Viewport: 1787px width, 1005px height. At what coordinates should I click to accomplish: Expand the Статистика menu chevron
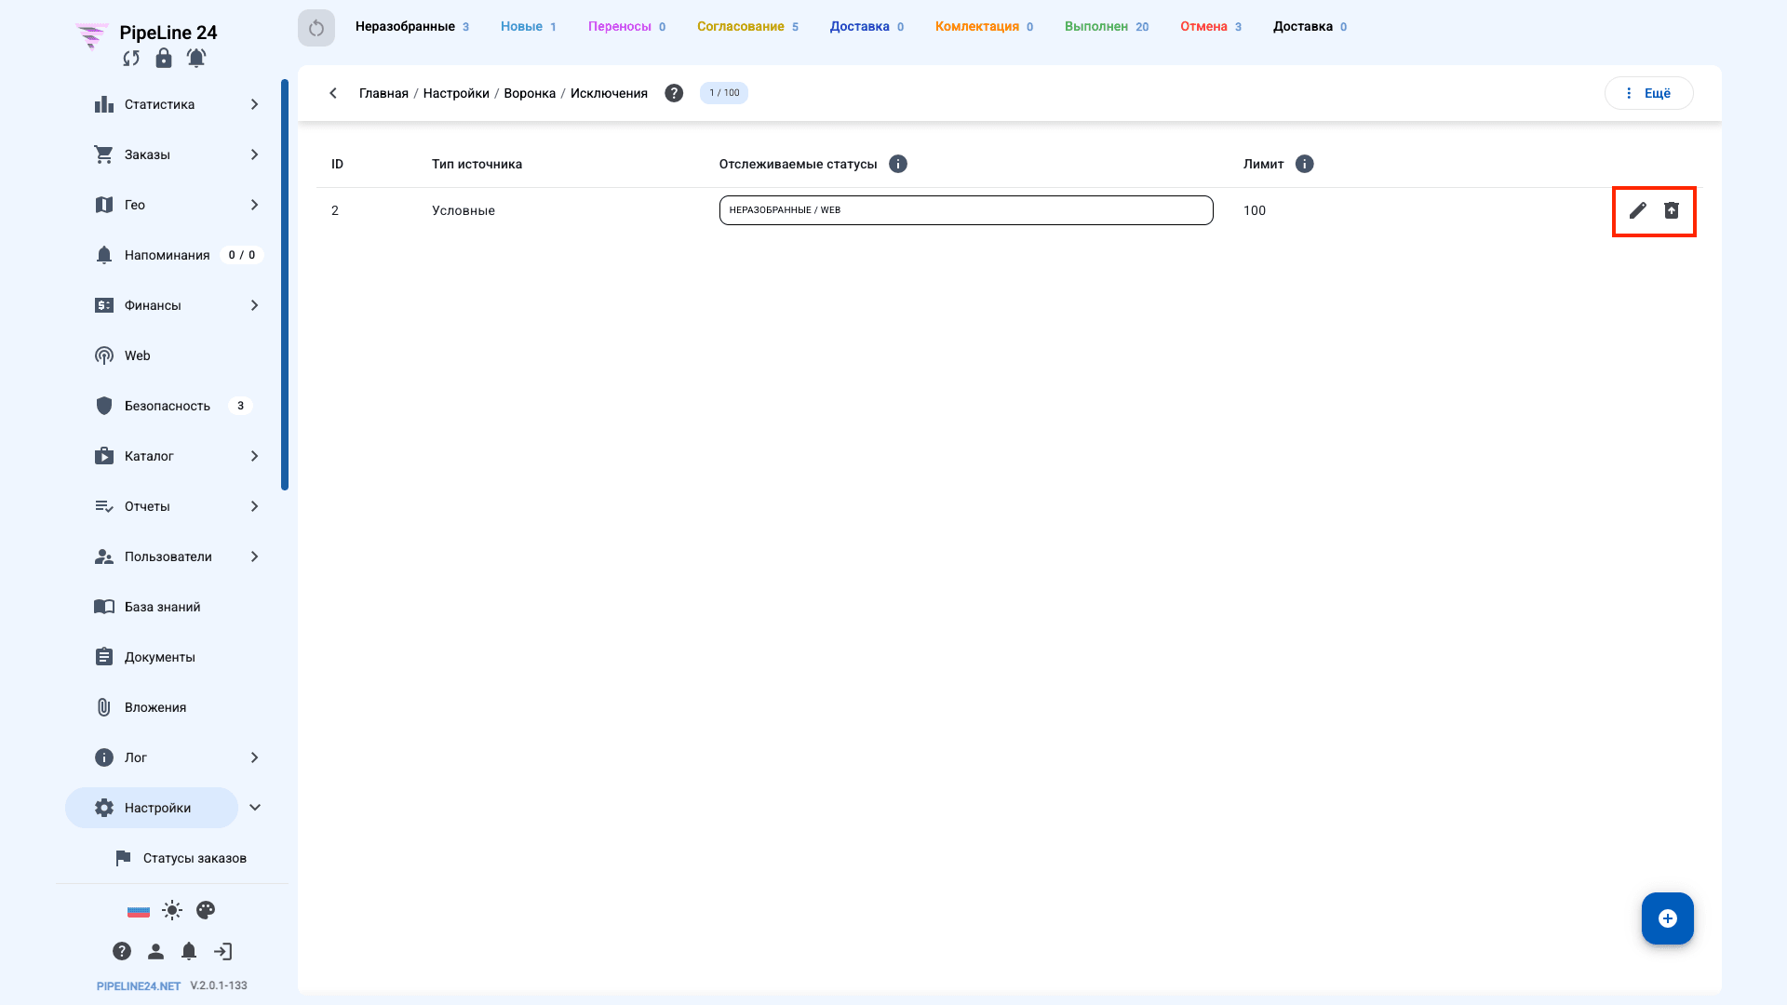click(x=254, y=104)
